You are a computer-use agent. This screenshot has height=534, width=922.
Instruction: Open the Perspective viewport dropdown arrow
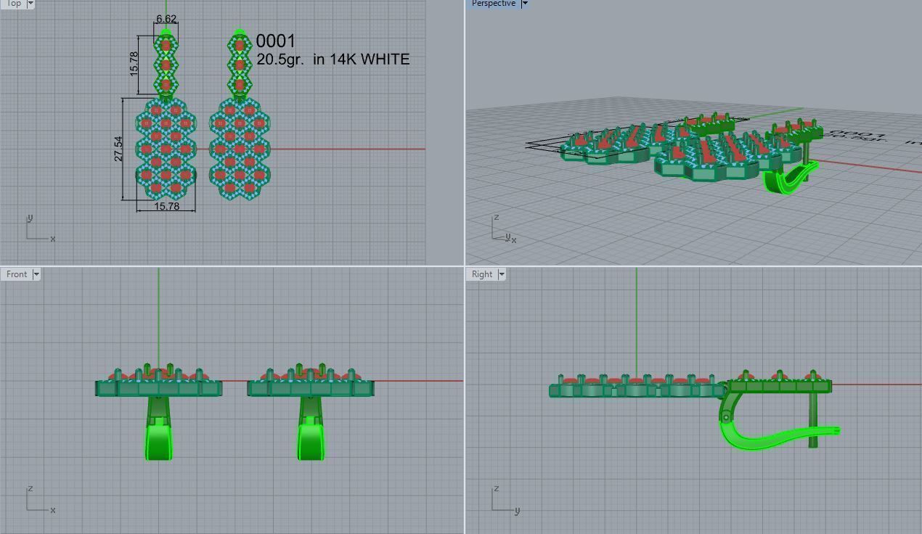click(x=524, y=4)
